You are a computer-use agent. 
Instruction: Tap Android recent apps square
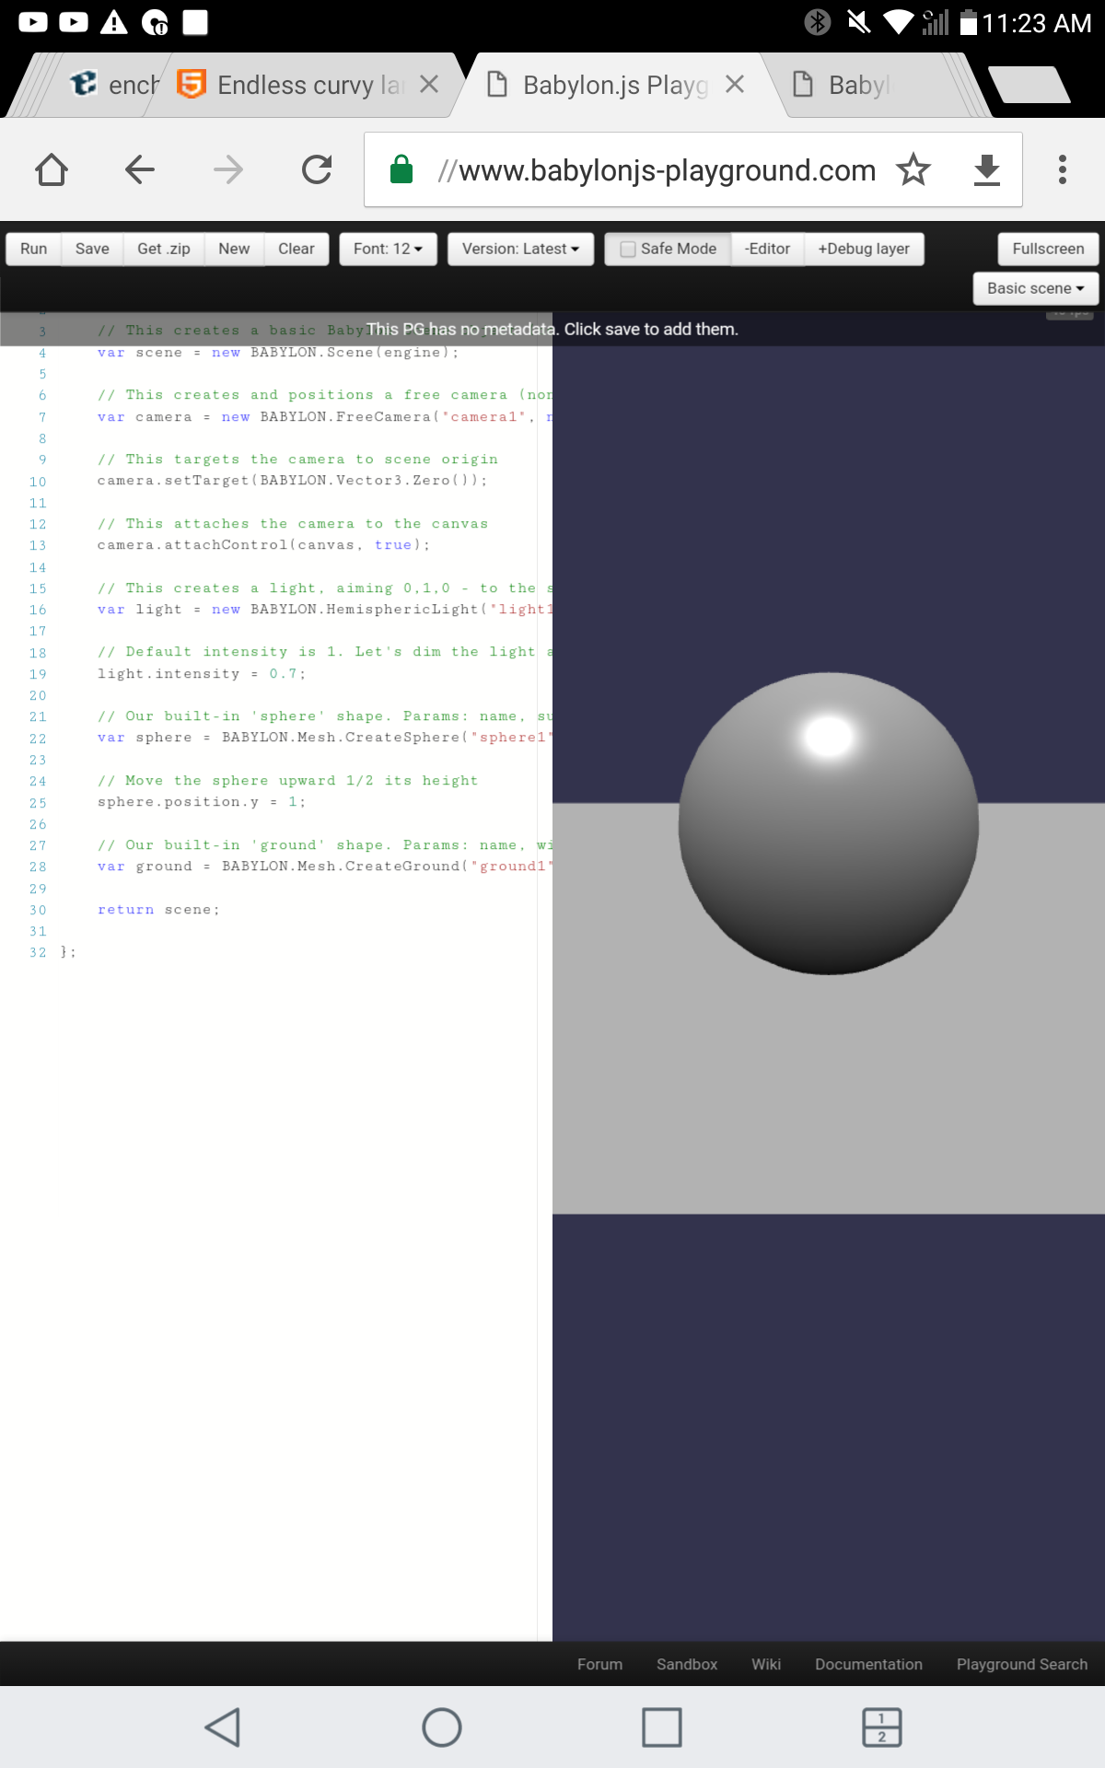click(x=662, y=1727)
